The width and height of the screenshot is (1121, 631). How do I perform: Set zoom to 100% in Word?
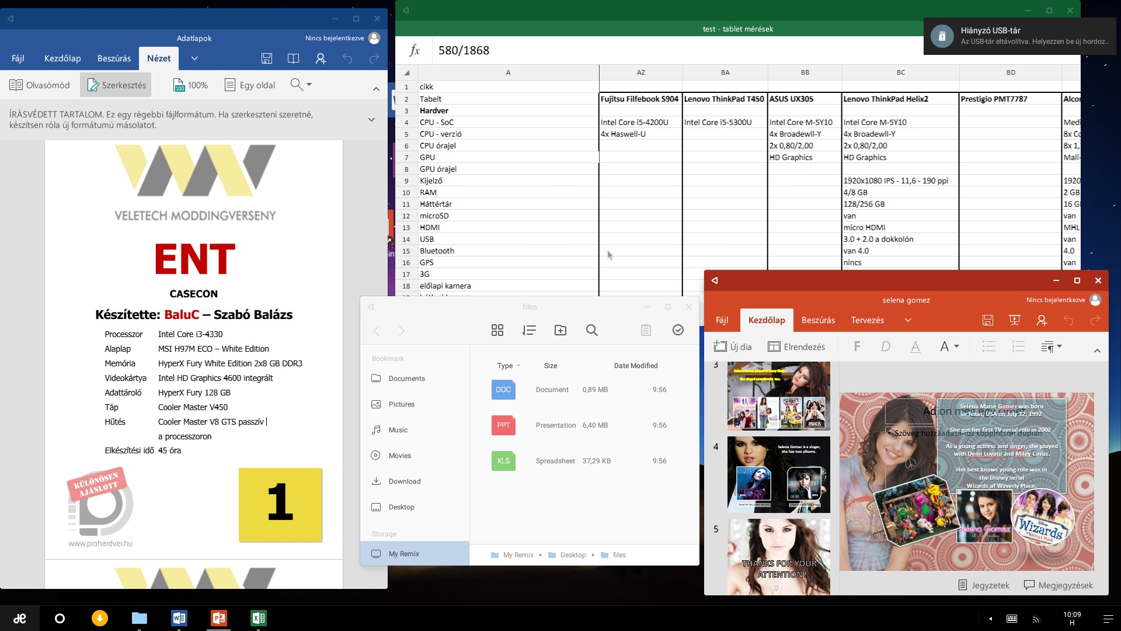click(x=190, y=85)
